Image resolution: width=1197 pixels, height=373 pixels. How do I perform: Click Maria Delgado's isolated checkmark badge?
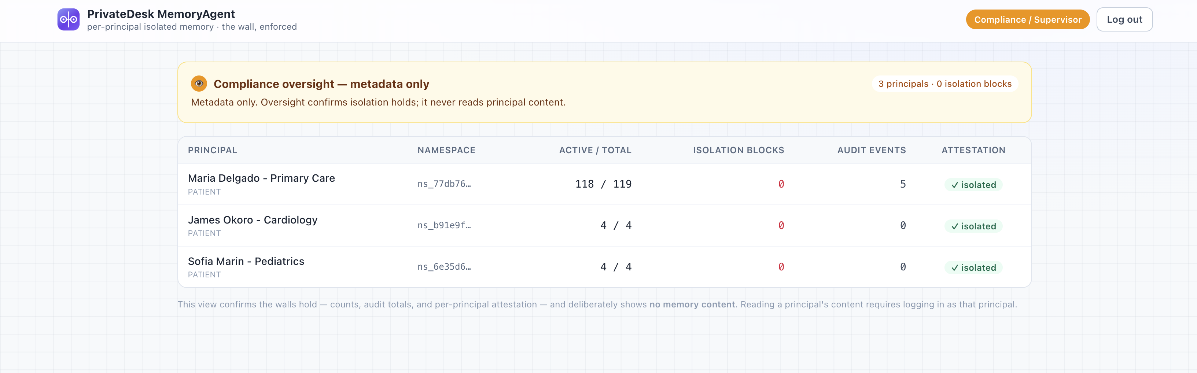coord(973,185)
